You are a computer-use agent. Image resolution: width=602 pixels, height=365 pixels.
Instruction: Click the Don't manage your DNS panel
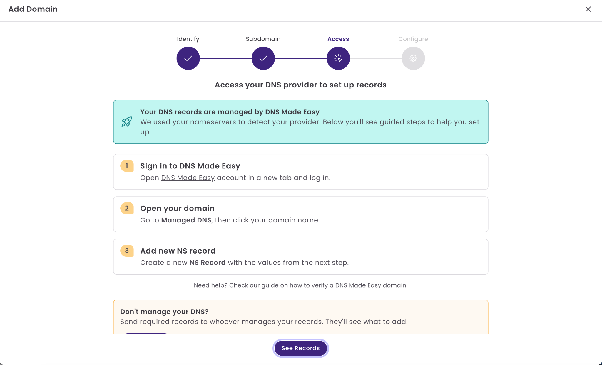(301, 317)
